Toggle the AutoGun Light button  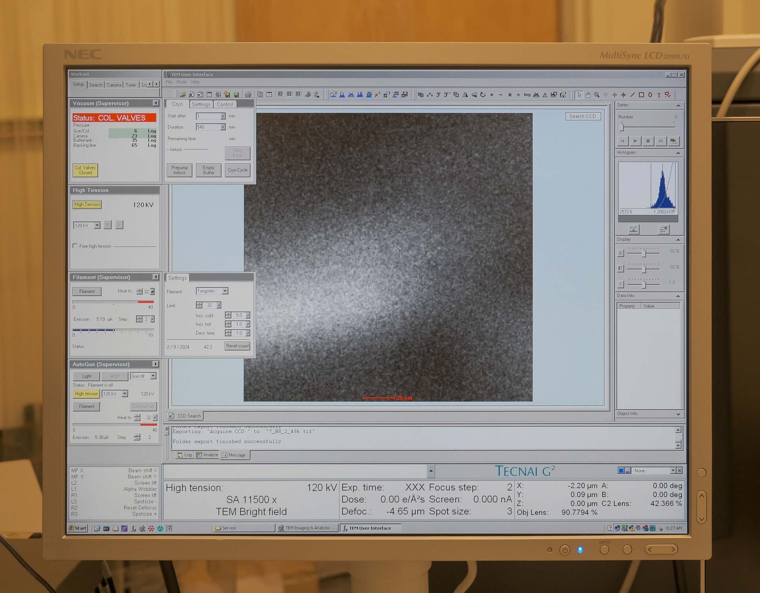coord(86,376)
